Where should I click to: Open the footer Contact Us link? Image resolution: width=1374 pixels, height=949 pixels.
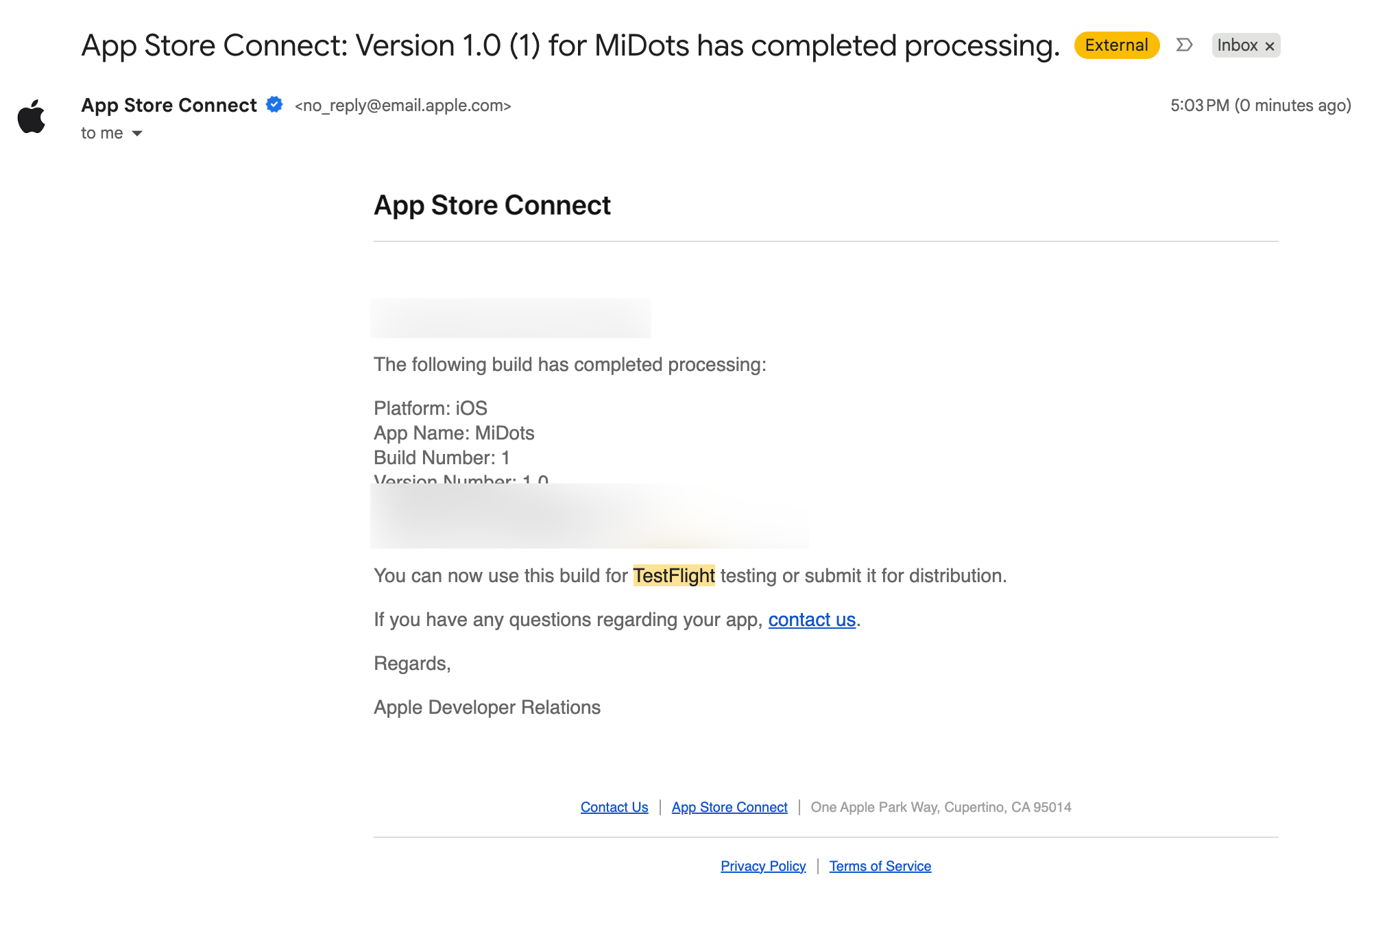coord(614,807)
